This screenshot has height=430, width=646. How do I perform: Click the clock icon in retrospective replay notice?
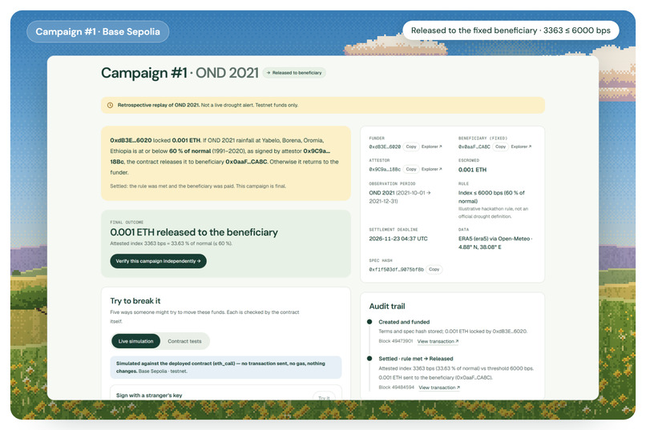(110, 106)
